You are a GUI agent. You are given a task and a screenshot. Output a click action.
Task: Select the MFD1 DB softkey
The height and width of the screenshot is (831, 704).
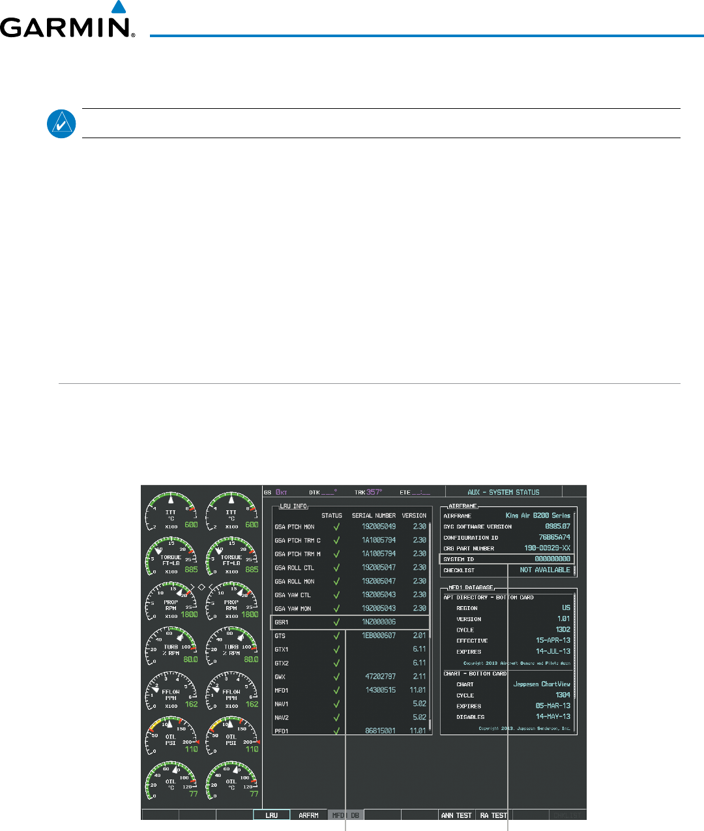[345, 815]
